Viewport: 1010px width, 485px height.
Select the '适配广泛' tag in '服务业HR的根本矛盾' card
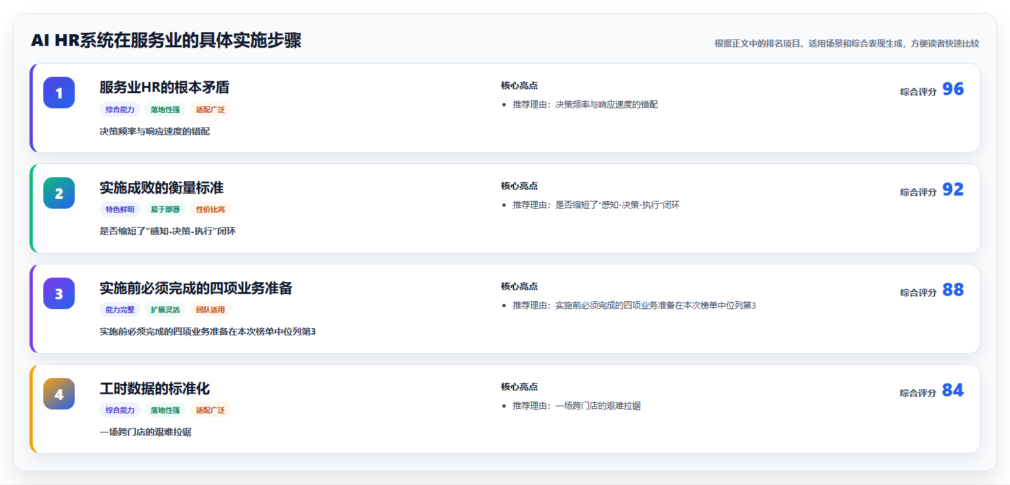[x=211, y=110]
